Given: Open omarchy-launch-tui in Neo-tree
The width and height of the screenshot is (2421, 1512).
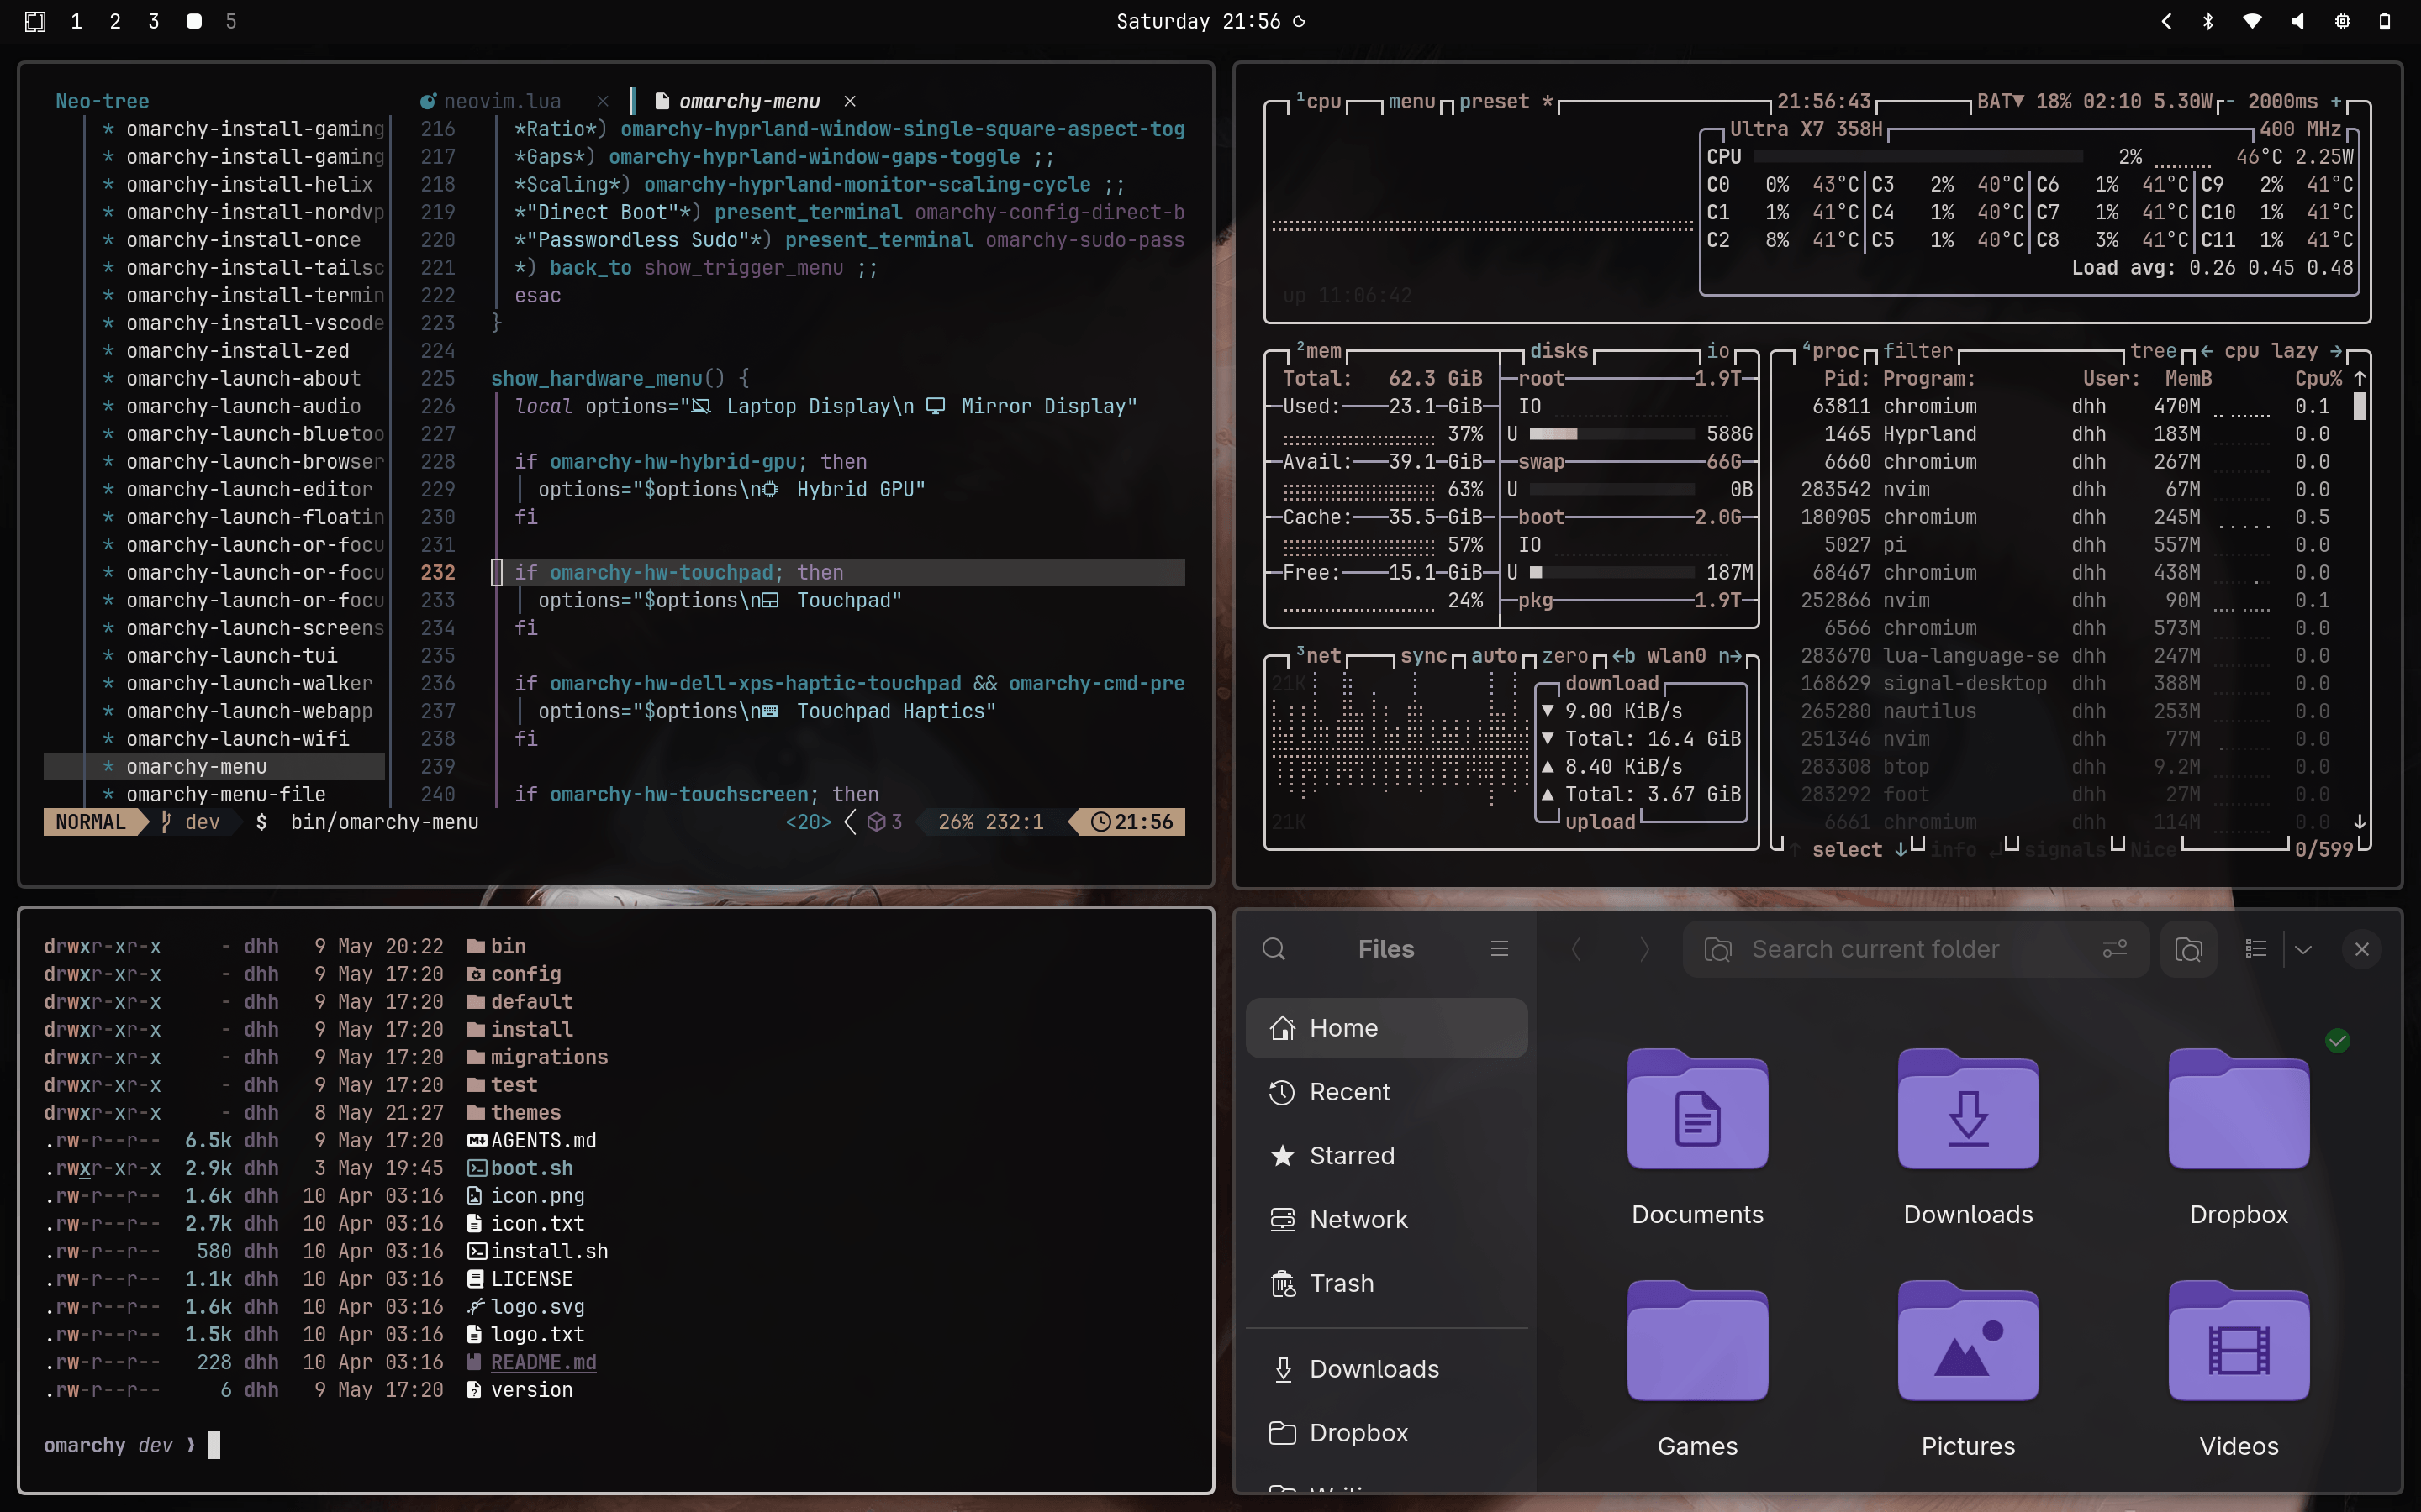Looking at the screenshot, I should [231, 655].
